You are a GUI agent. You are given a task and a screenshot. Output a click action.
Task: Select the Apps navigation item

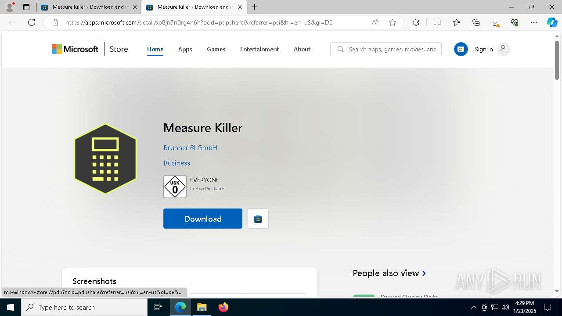click(185, 49)
